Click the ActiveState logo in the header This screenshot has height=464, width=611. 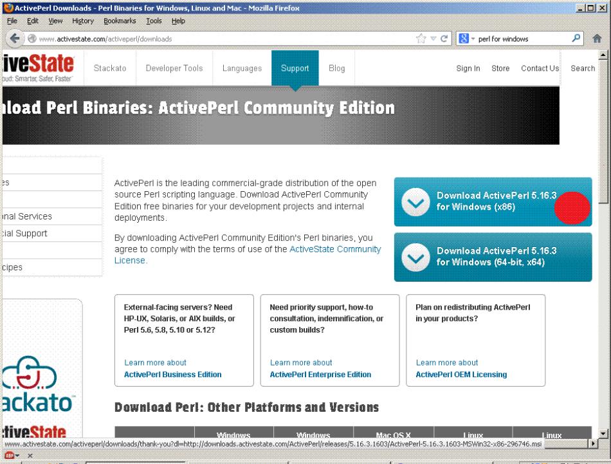click(x=38, y=68)
